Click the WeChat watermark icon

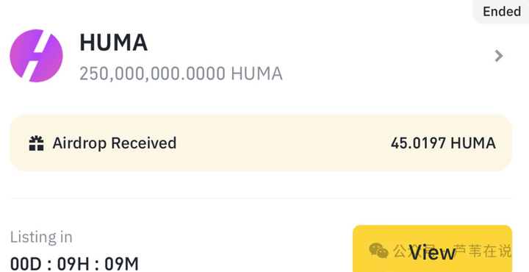[378, 251]
